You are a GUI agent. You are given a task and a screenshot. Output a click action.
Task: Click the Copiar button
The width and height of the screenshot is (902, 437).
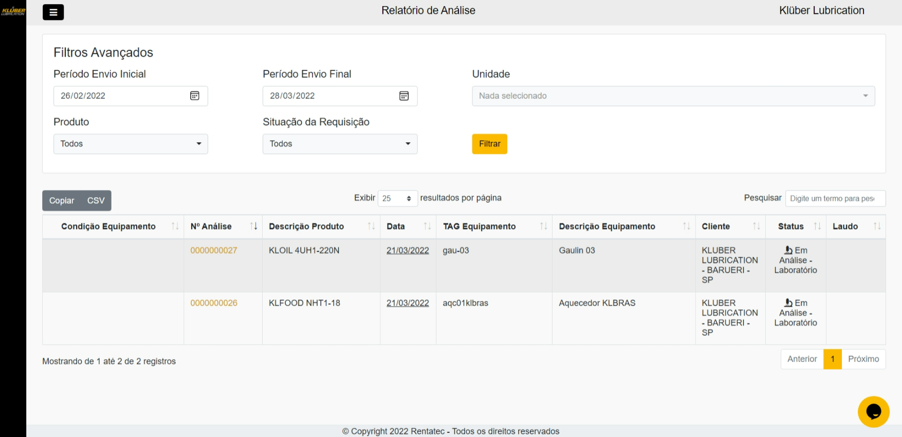[62, 201]
